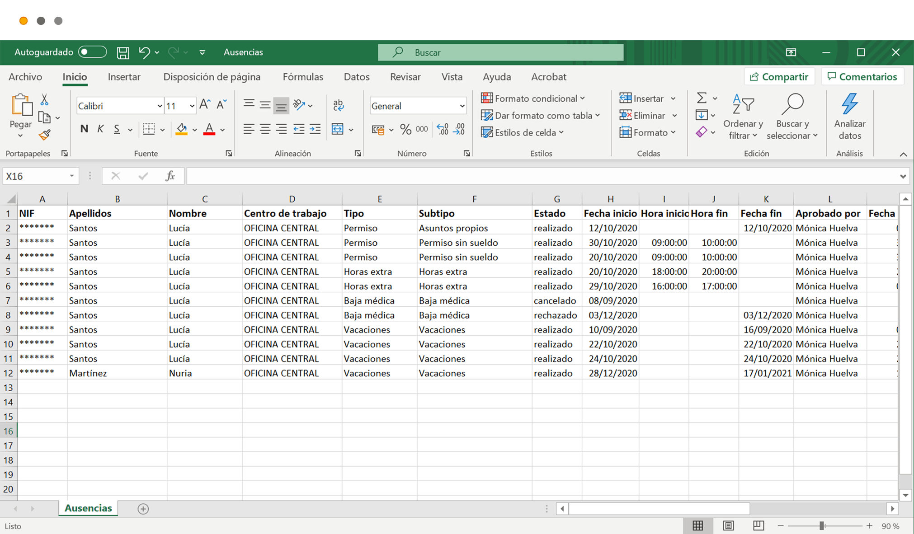The width and height of the screenshot is (914, 534).
Task: Click the AutoSum sigma icon
Action: pyautogui.click(x=702, y=98)
